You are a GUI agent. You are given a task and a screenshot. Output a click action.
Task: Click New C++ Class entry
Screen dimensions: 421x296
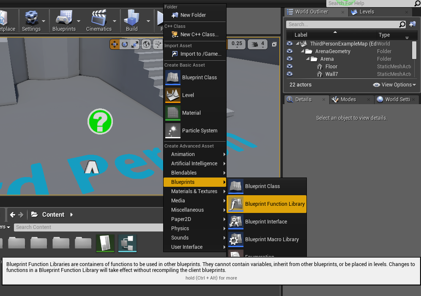coord(195,35)
